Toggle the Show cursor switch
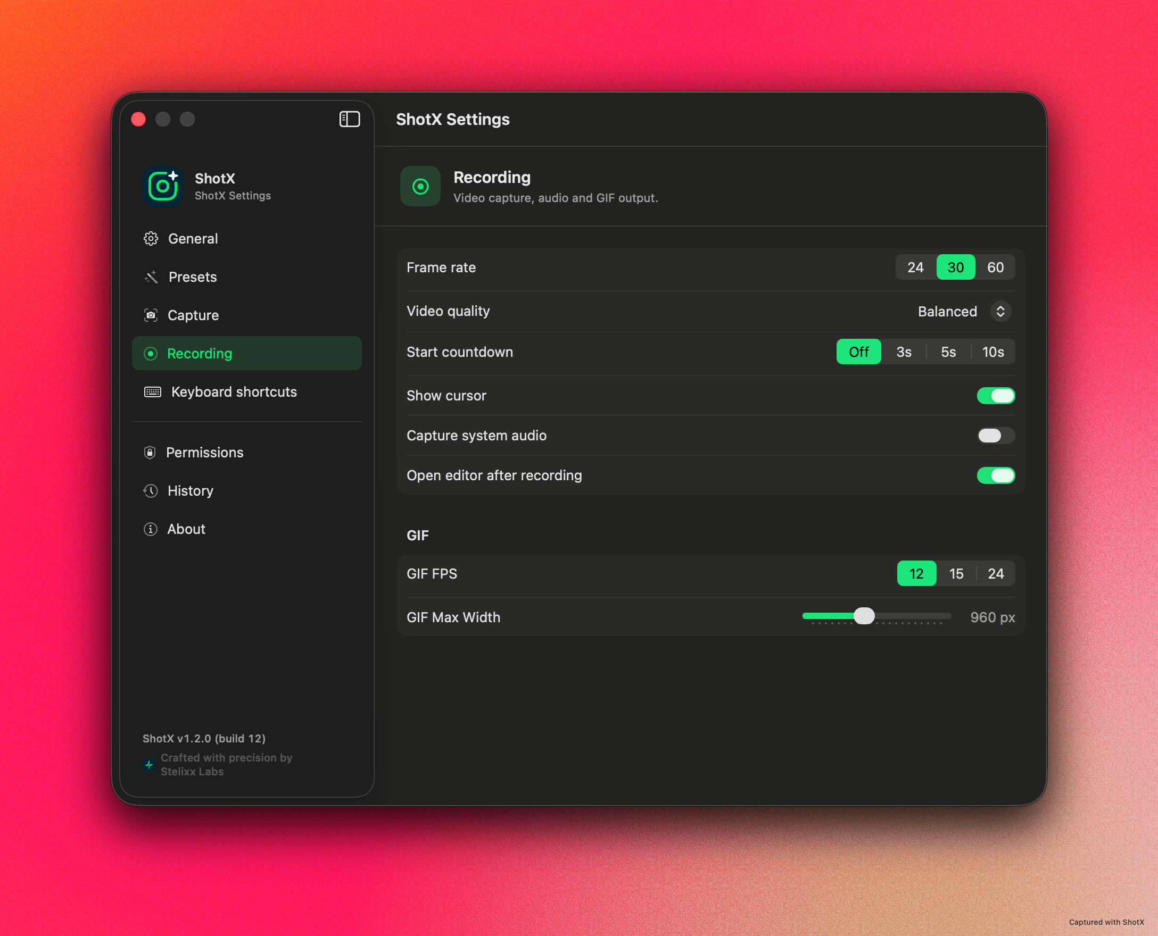This screenshot has width=1158, height=936. 996,395
